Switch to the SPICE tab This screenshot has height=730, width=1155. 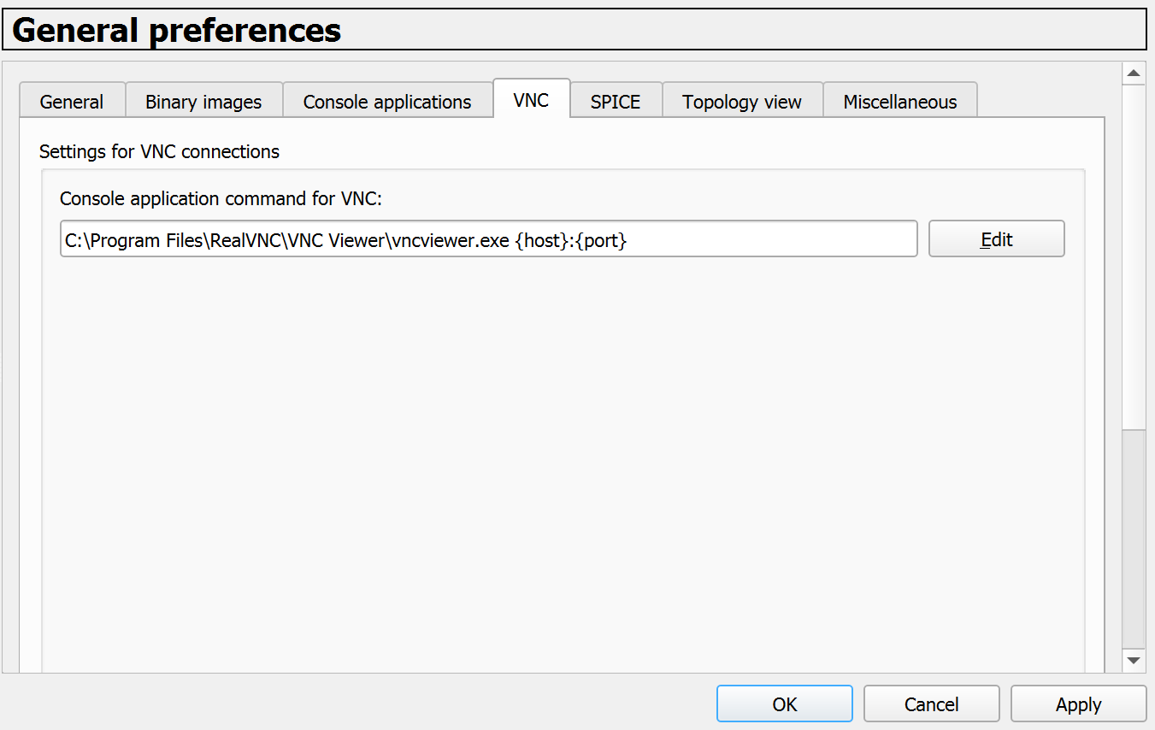tap(615, 102)
